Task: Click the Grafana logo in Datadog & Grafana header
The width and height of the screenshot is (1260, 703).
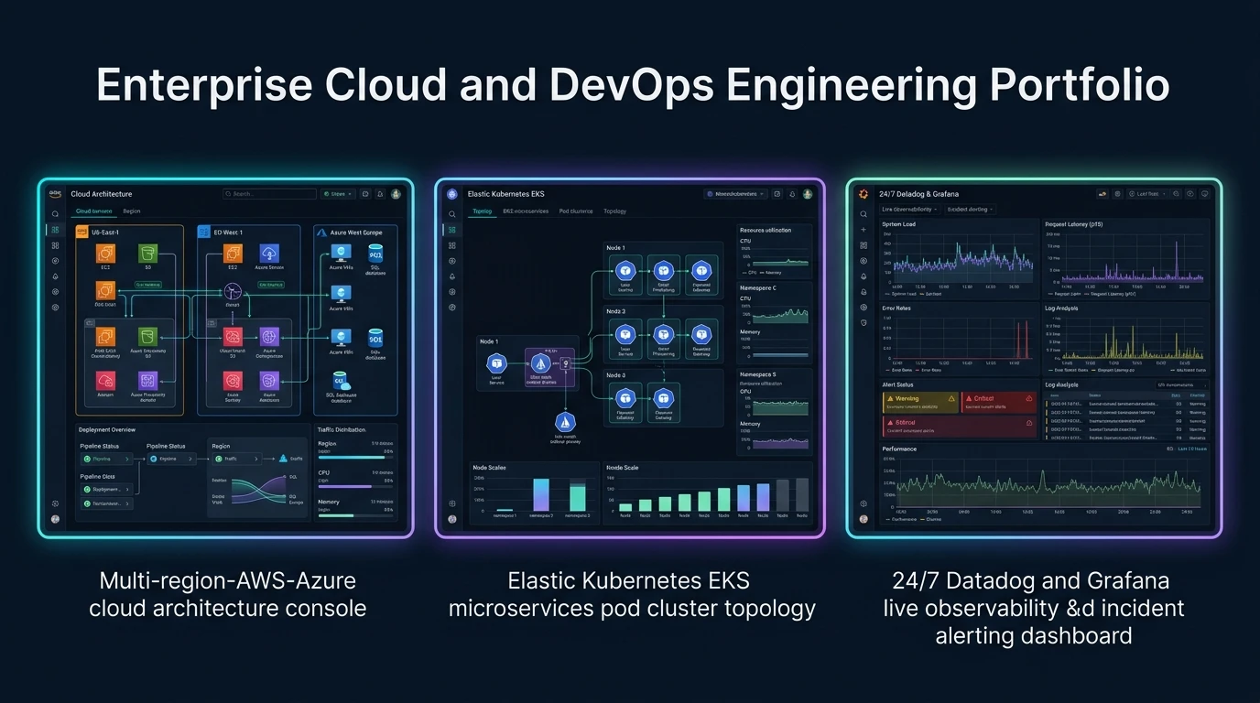Action: pos(864,194)
